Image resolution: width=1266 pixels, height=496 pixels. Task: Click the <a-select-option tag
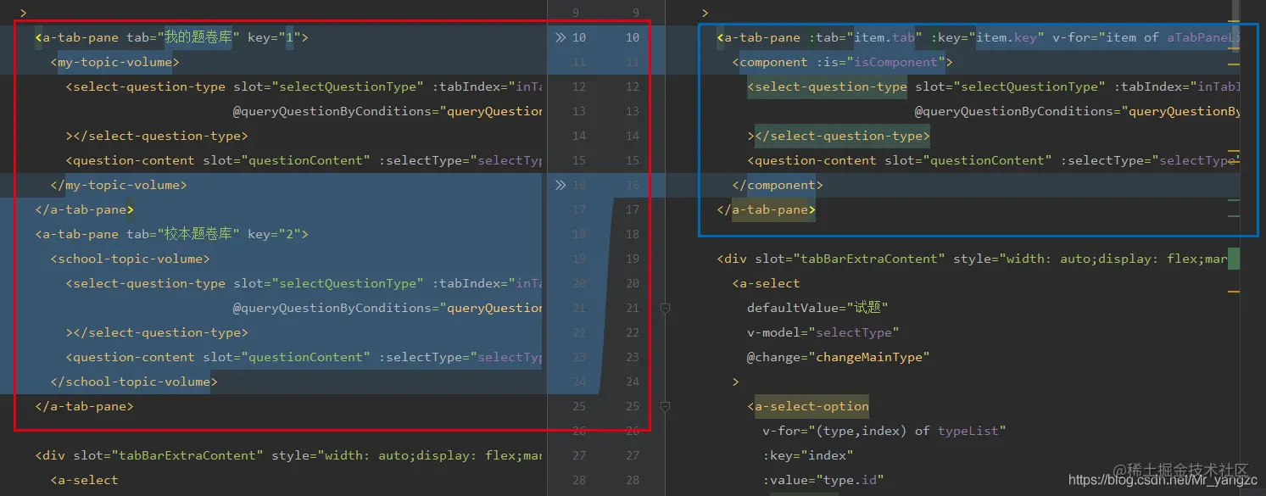(x=808, y=406)
